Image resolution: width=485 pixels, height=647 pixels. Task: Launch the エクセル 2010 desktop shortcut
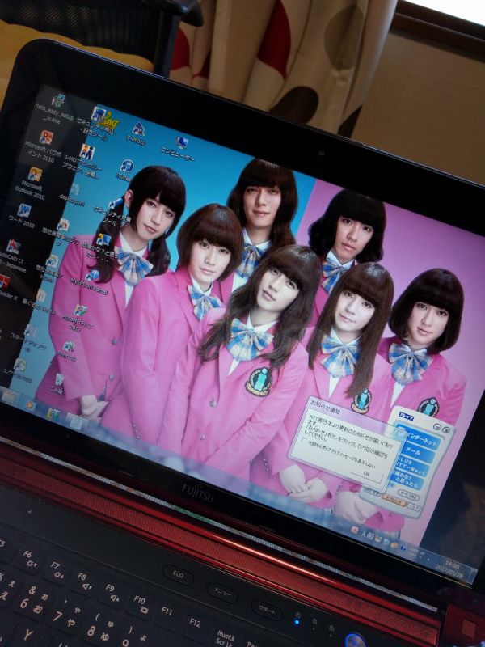pos(19,370)
